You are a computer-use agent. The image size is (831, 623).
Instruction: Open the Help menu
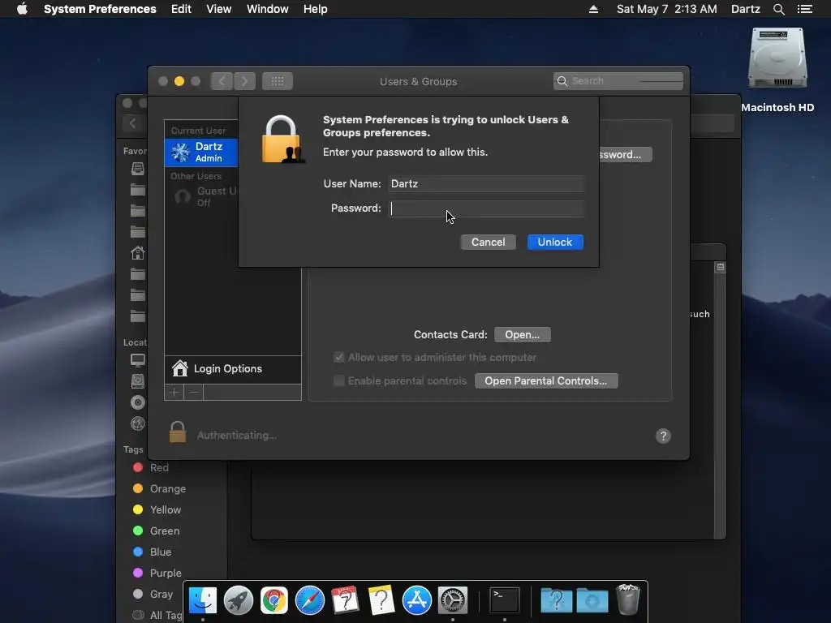tap(316, 9)
